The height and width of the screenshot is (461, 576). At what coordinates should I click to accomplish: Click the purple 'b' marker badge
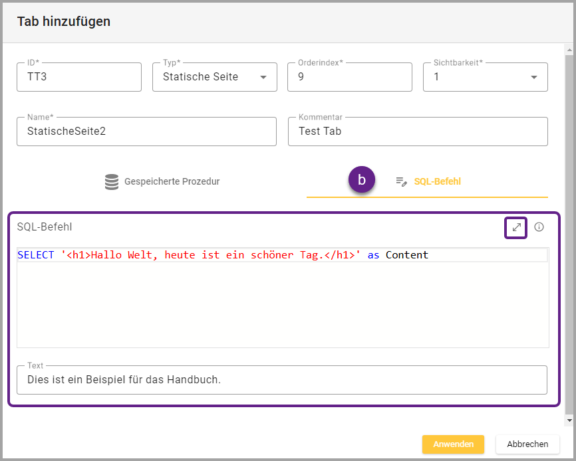click(362, 180)
